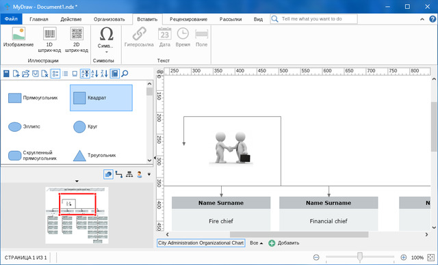Click the Omega symbol icon
Screen dimensions: 438x265
[x=106, y=33]
